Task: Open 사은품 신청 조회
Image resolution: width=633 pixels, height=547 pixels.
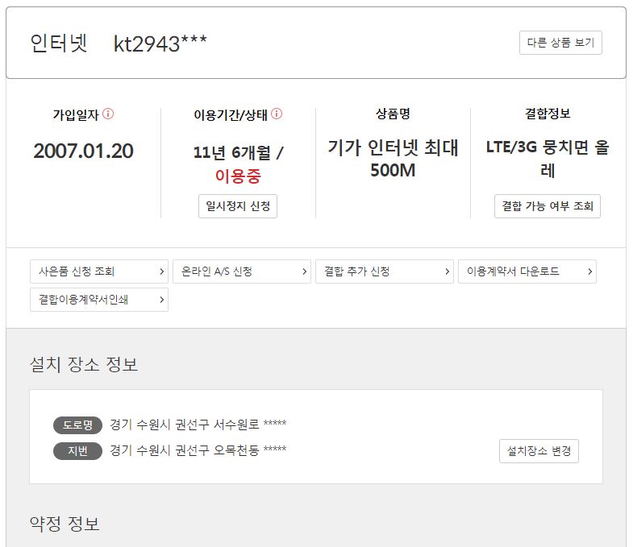Action: tap(99, 271)
